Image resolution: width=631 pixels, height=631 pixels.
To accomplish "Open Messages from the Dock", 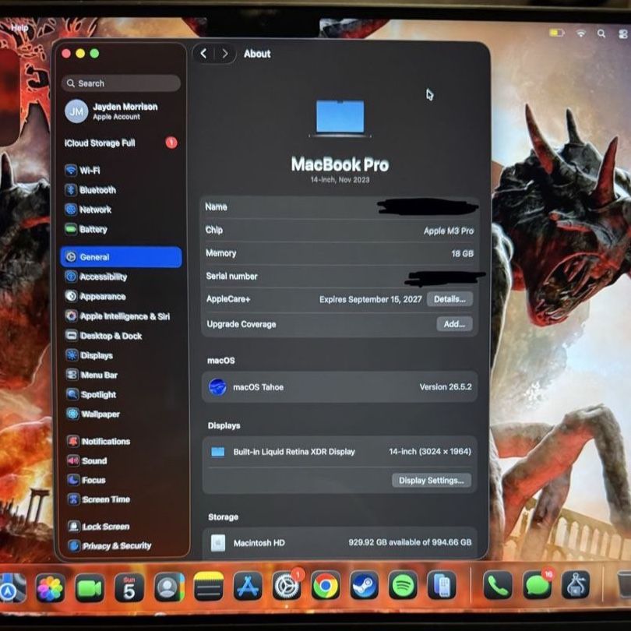I will [537, 585].
